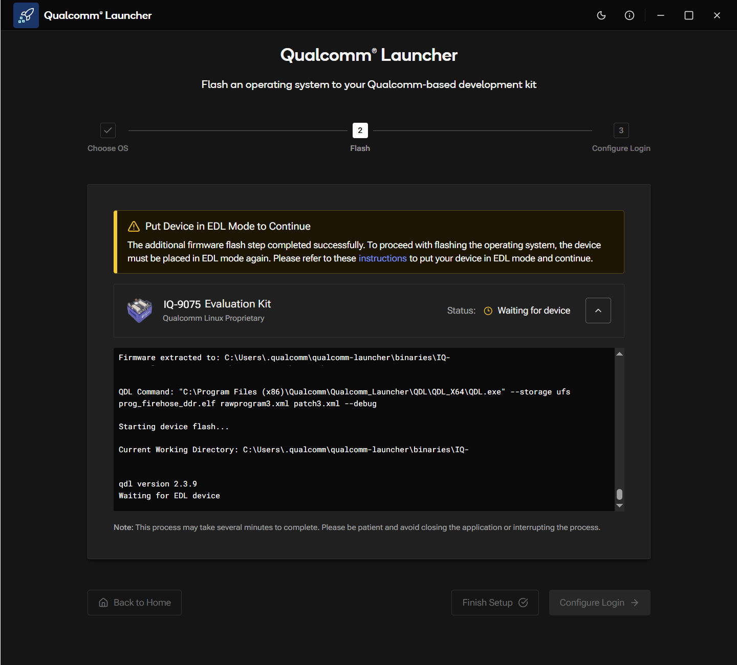Click the 'Note:' process warning text
The width and height of the screenshot is (737, 665).
[x=357, y=527]
